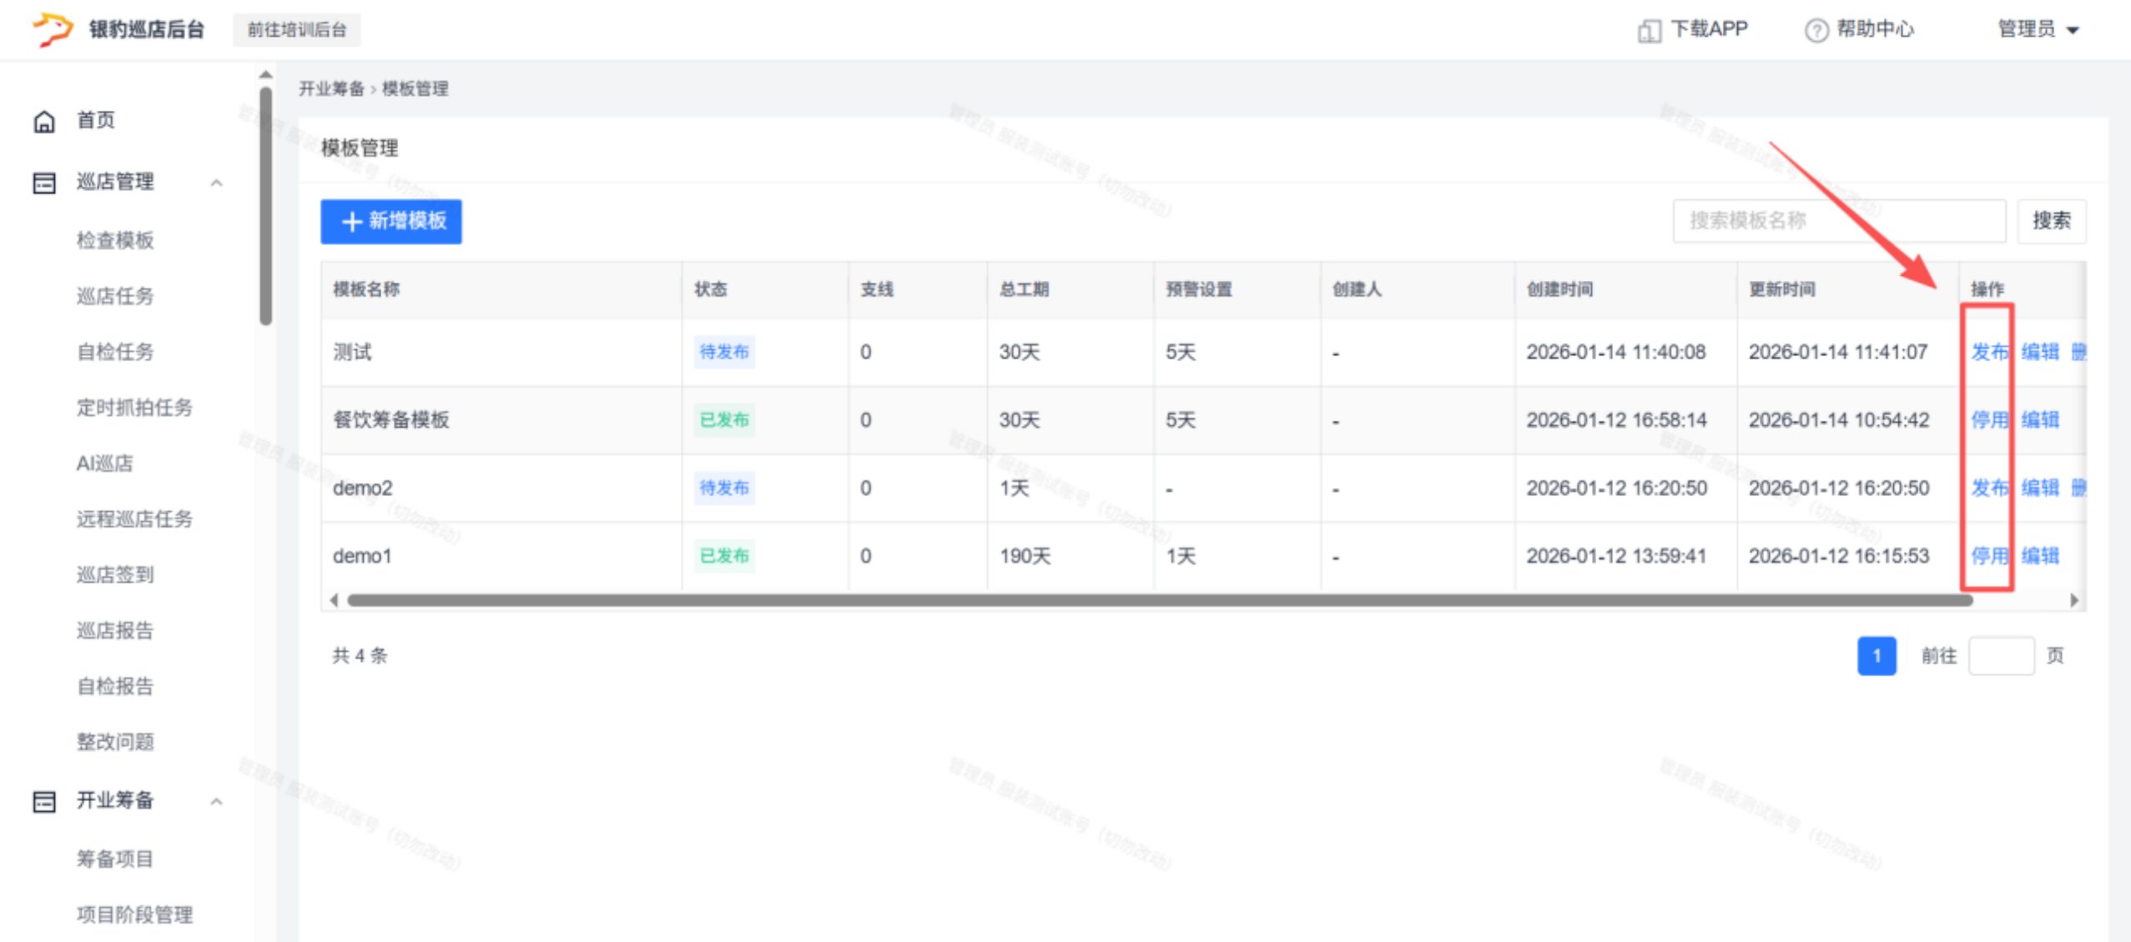Click the 银豹 leopard logo
2131x942 pixels.
pyautogui.click(x=53, y=29)
